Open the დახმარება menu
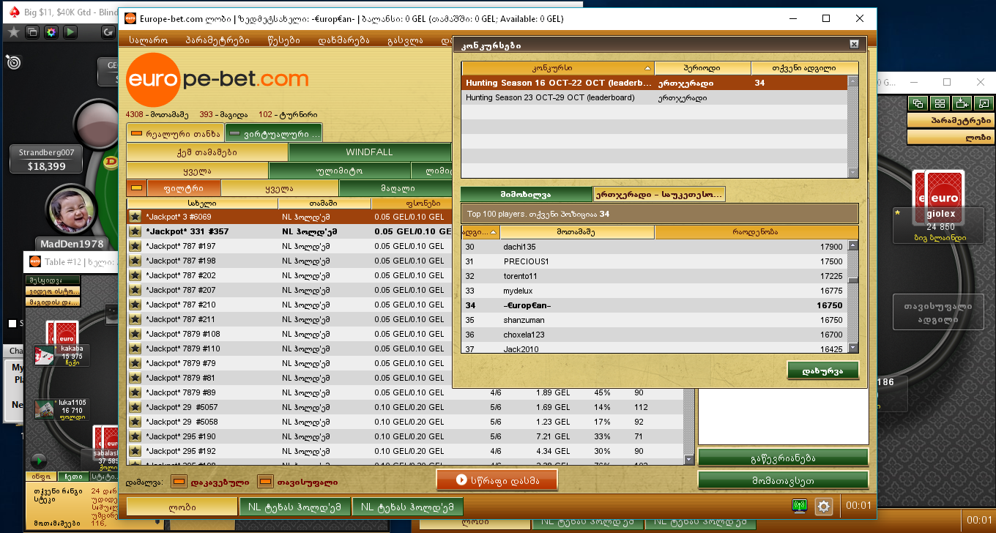The width and height of the screenshot is (996, 533). (x=343, y=40)
